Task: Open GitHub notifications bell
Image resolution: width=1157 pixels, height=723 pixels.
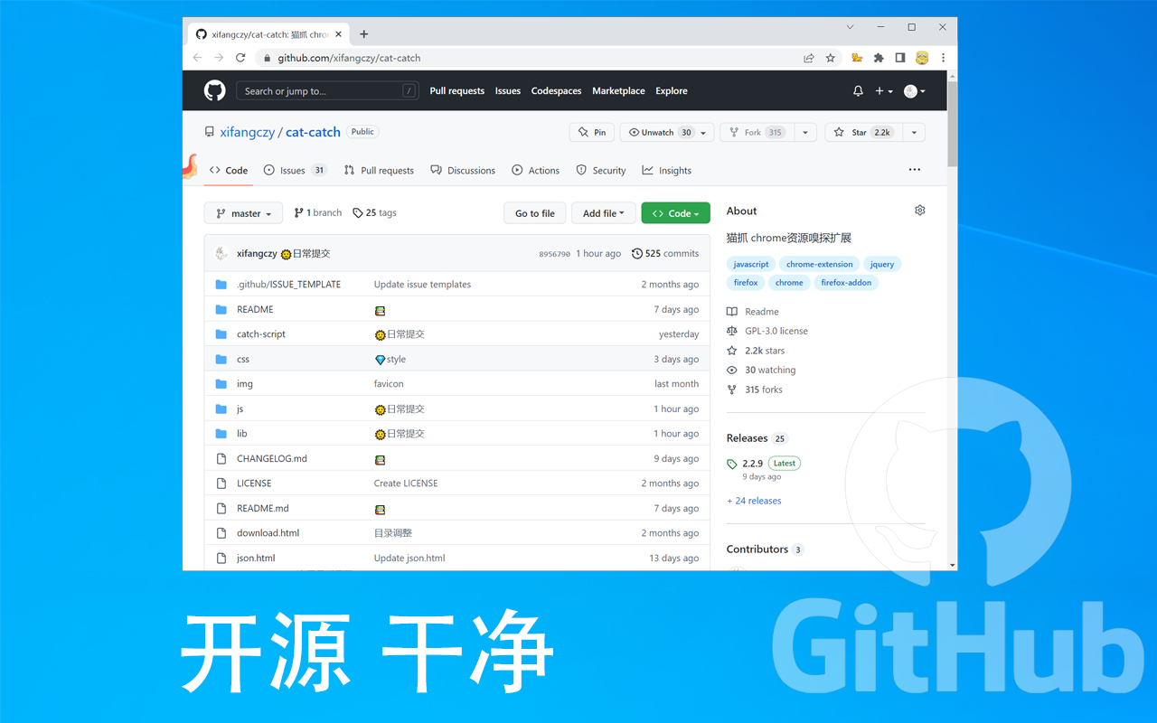Action: coord(857,90)
